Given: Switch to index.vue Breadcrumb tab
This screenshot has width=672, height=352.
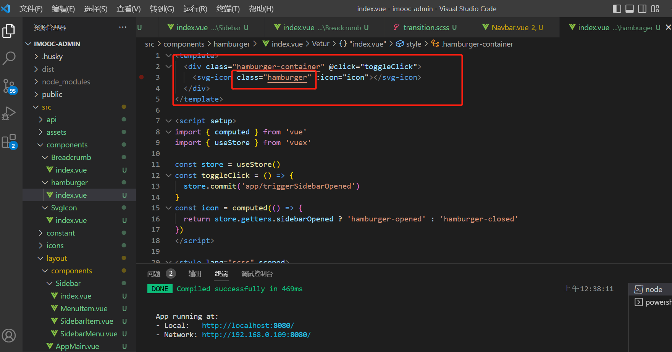Looking at the screenshot, I should (325, 27).
